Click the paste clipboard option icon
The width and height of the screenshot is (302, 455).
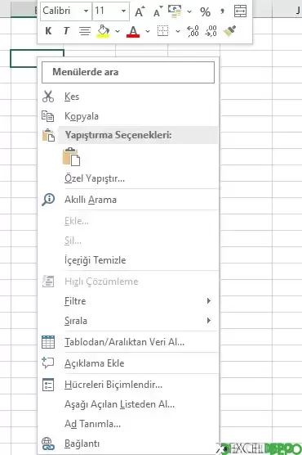click(x=71, y=156)
